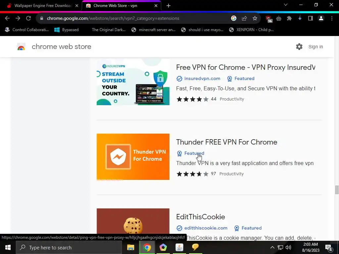Open the Bypassed bookmark
The image size is (339, 254).
(66, 30)
